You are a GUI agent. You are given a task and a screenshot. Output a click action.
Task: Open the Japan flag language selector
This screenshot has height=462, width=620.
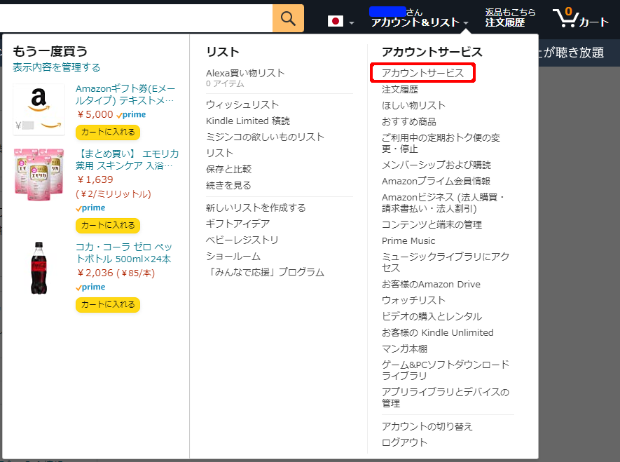click(340, 21)
